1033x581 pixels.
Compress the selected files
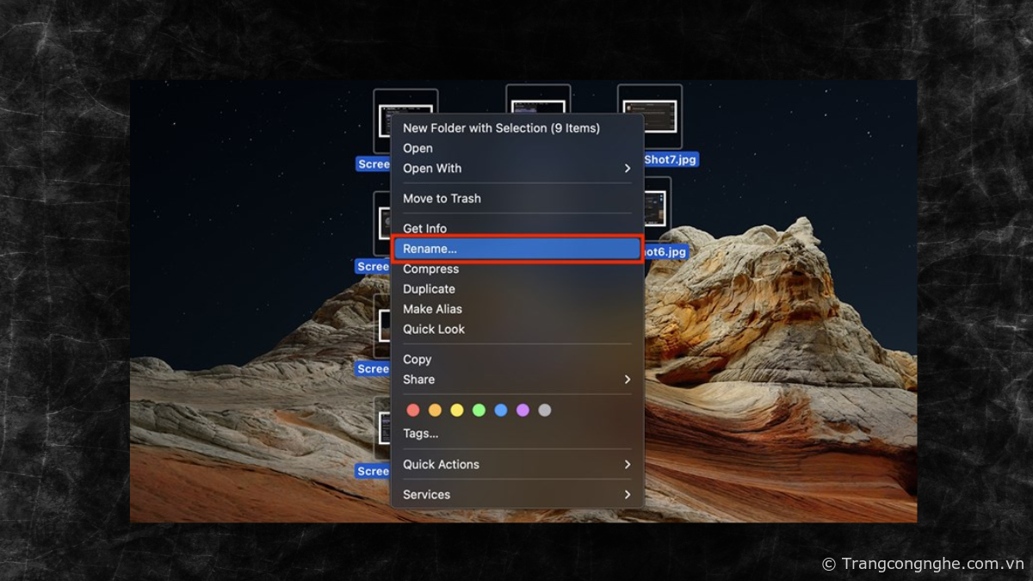pyautogui.click(x=431, y=269)
